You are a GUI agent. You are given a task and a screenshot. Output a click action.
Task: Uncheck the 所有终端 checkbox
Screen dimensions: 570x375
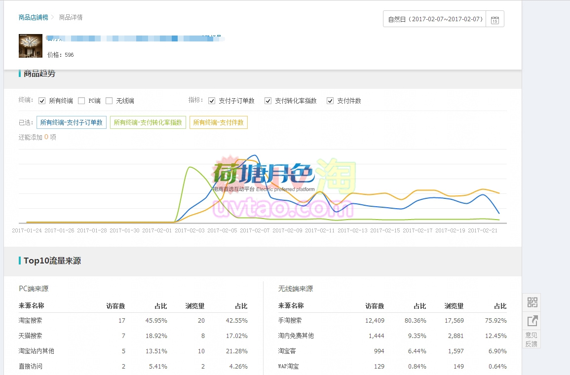[x=42, y=101]
